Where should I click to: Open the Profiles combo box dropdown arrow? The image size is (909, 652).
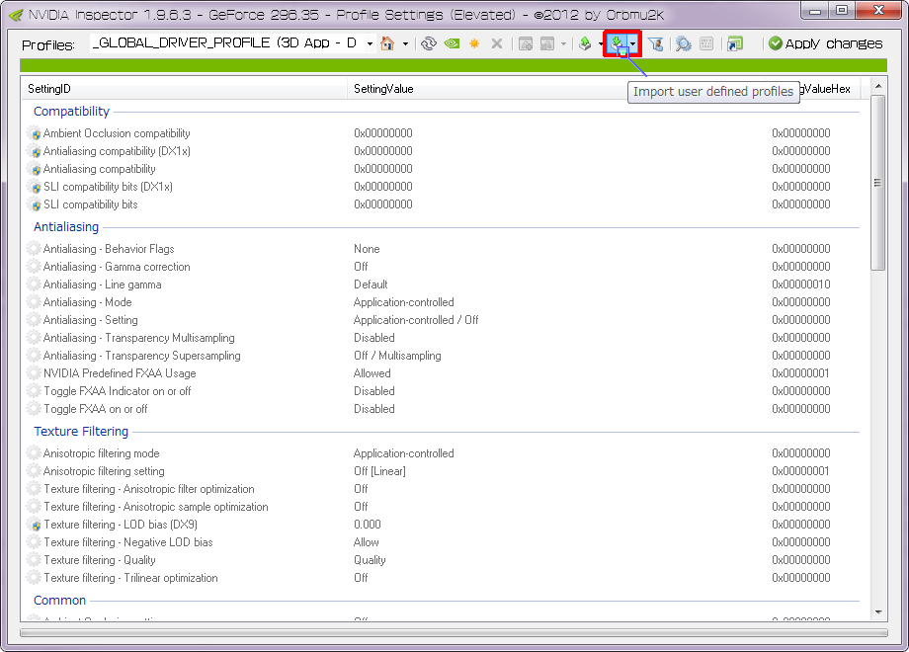(x=370, y=44)
